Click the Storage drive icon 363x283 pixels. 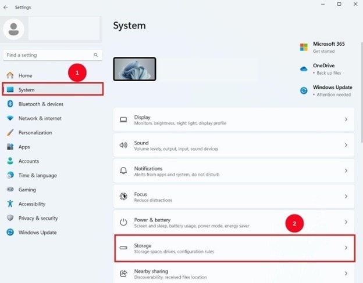coord(123,248)
